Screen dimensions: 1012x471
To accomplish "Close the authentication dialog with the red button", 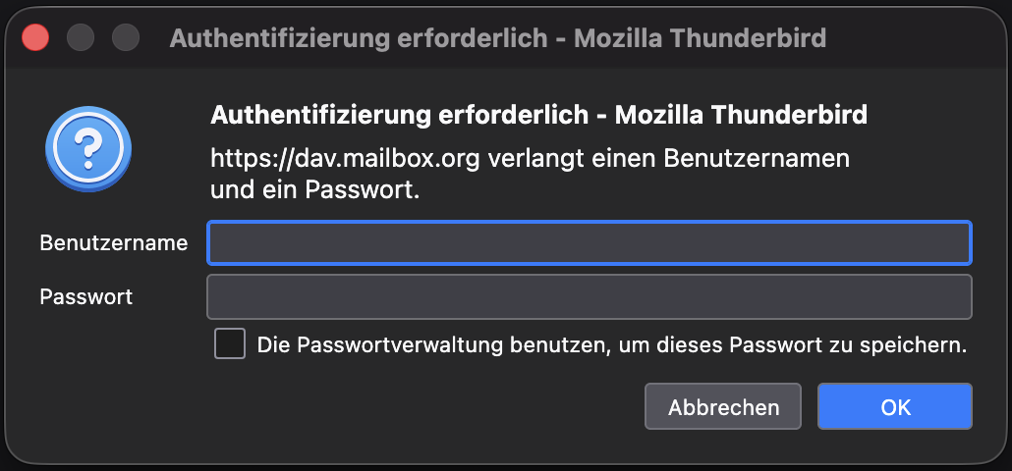I will (36, 38).
